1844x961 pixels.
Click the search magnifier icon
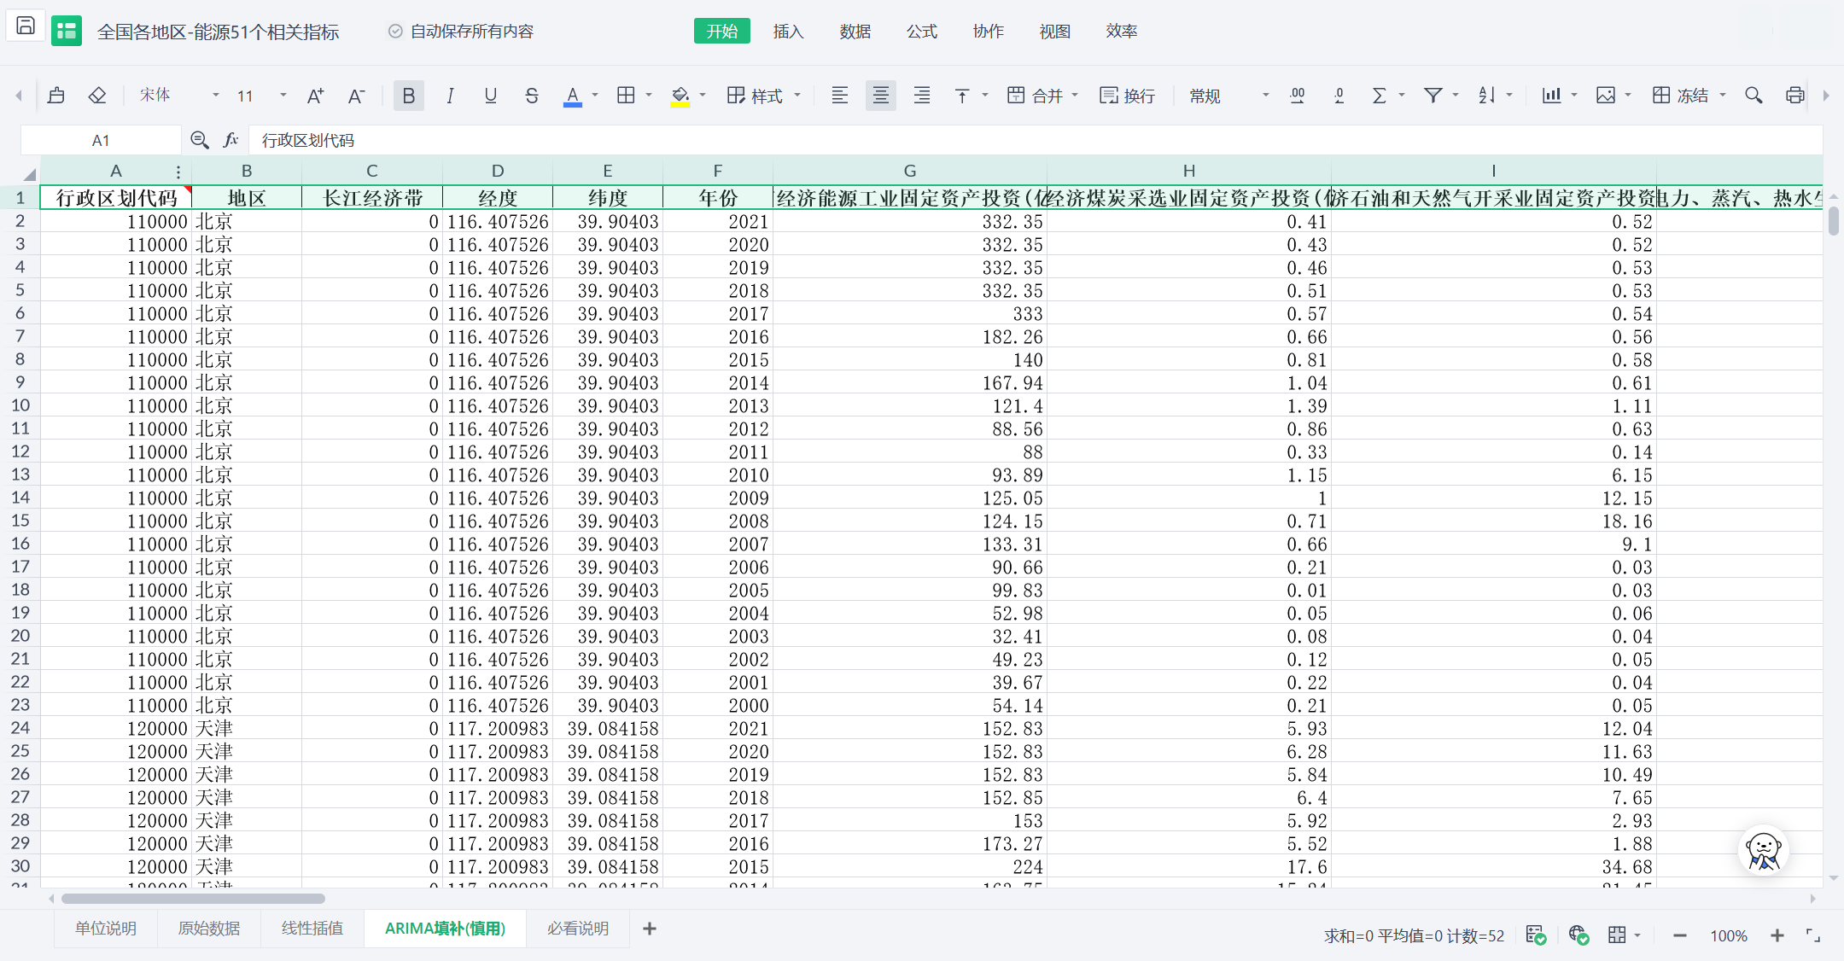point(1754,96)
